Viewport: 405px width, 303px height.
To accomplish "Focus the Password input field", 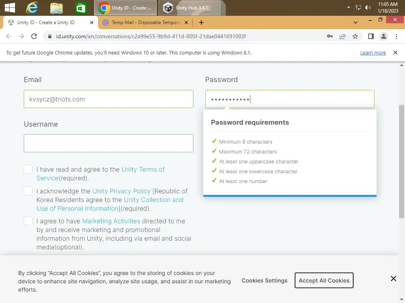I will [x=290, y=99].
